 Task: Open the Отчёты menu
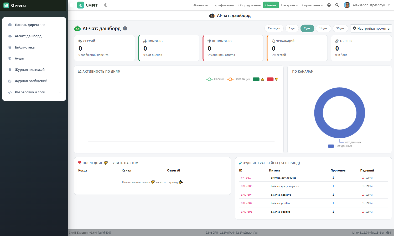(271, 5)
